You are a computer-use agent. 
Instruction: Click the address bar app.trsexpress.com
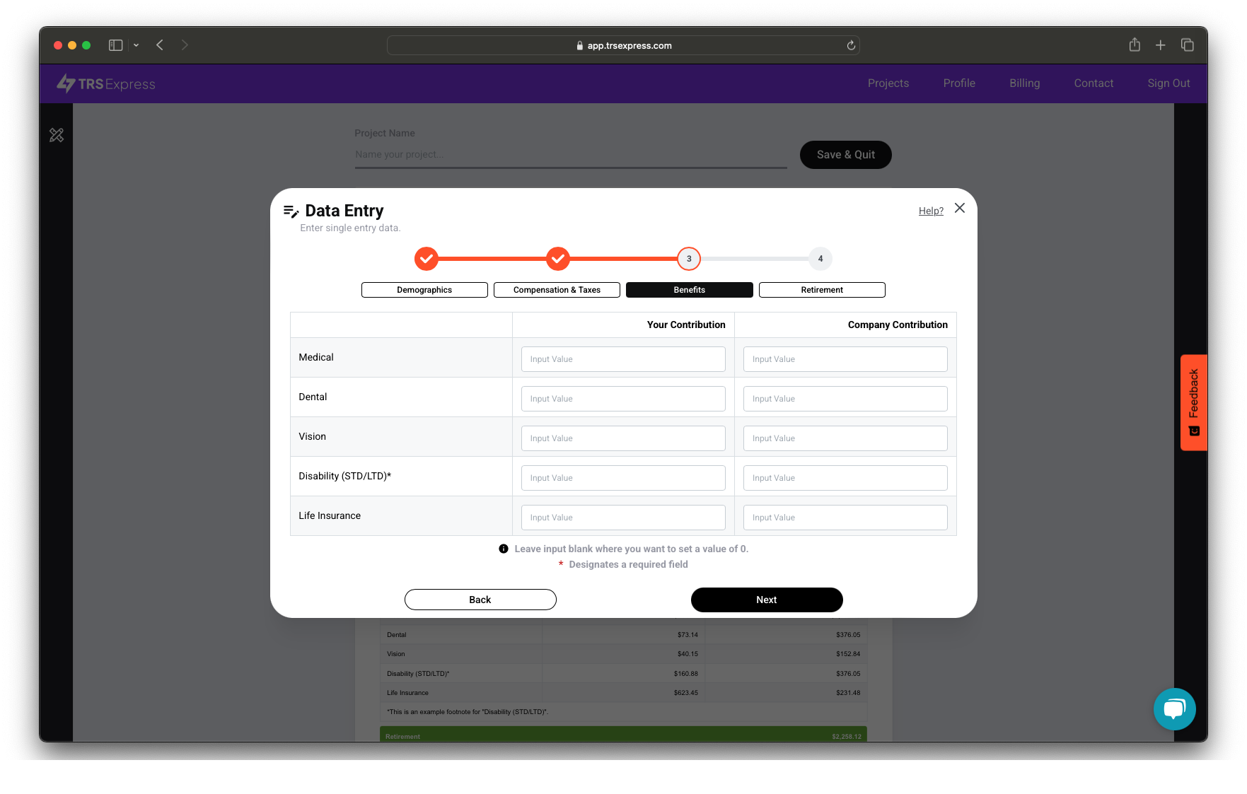click(x=623, y=45)
